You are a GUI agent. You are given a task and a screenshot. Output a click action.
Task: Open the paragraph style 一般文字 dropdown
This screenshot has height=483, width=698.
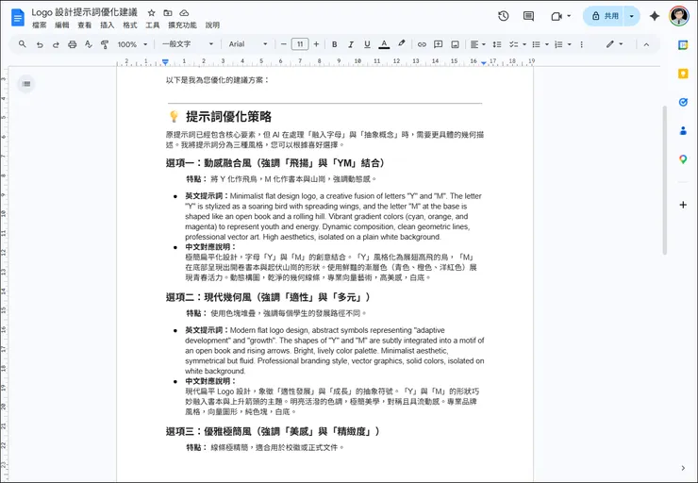188,44
